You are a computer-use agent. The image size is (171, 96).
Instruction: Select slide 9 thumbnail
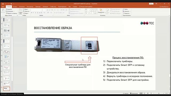6,30
